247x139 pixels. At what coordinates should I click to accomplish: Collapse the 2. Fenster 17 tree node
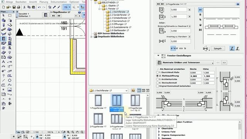point(100,9)
